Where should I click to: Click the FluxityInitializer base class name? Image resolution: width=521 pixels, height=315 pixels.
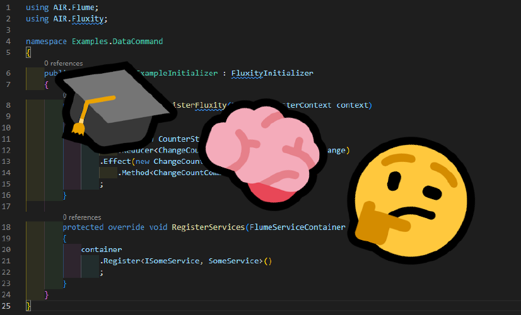[x=272, y=73]
